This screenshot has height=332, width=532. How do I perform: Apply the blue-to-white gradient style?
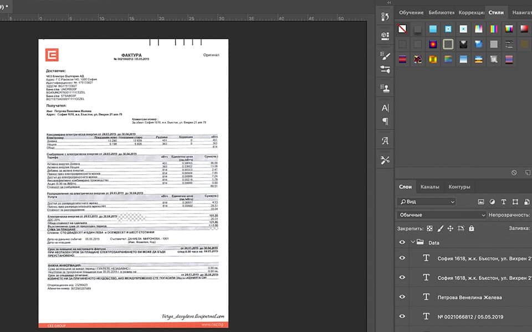coord(463,59)
